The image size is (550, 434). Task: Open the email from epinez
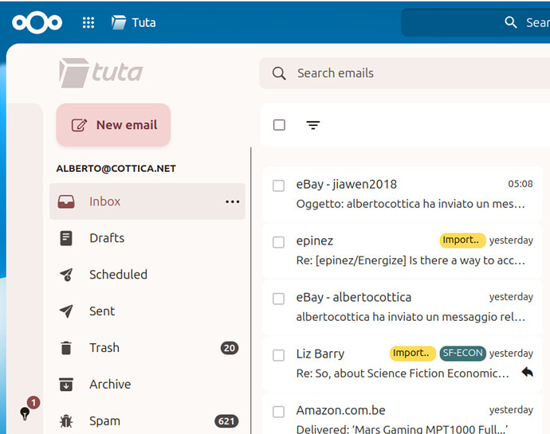(403, 251)
